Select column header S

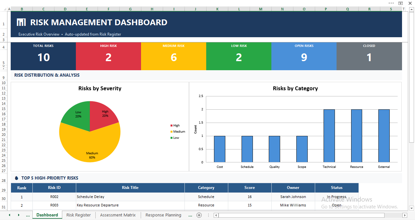pyautogui.click(x=391, y=9)
